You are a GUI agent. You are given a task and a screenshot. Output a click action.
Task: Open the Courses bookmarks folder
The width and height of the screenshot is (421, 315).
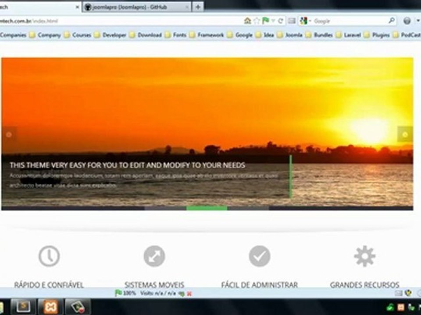tap(78, 35)
